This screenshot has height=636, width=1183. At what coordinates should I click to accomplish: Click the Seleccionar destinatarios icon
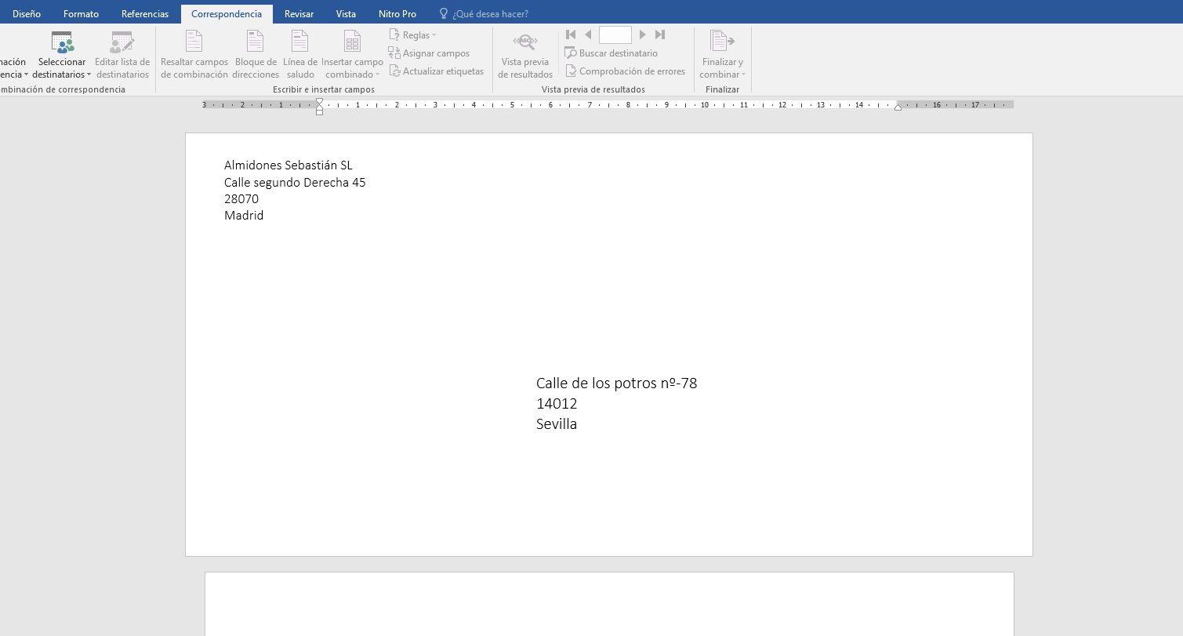point(62,44)
